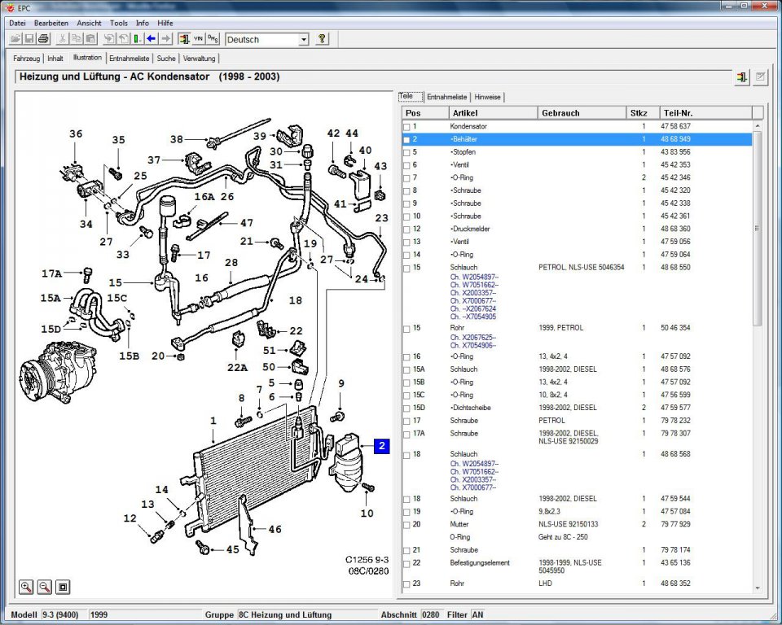Click the help question mark icon
This screenshot has width=782, height=625.
click(322, 39)
